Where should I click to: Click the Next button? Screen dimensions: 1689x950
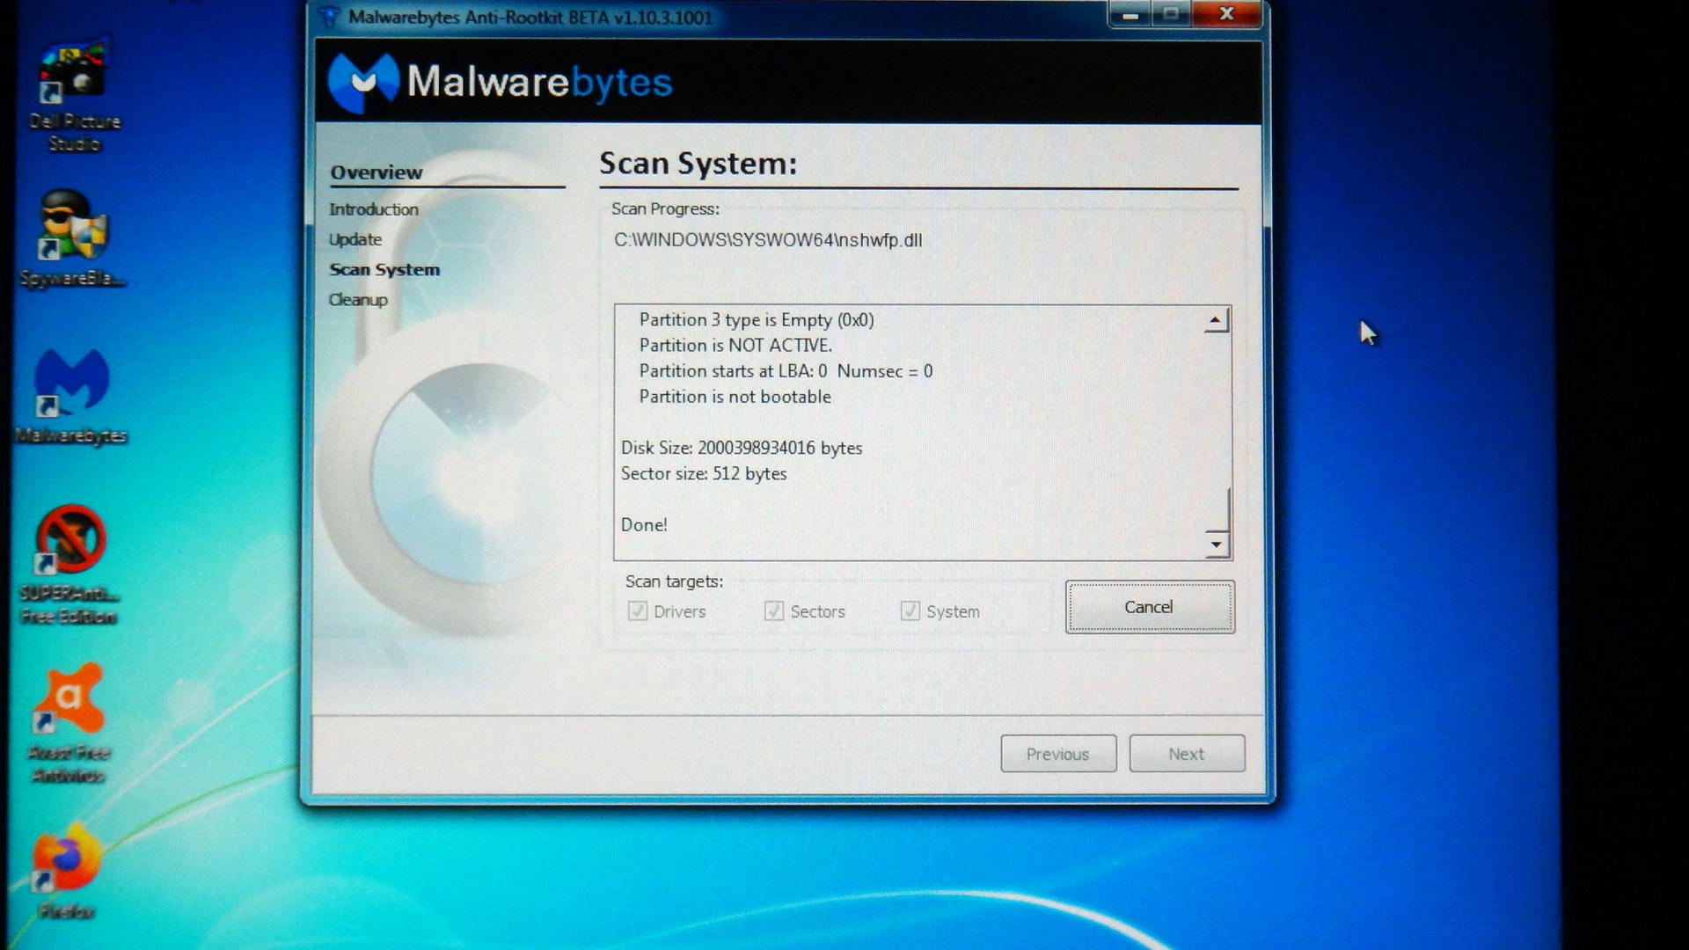pyautogui.click(x=1187, y=754)
